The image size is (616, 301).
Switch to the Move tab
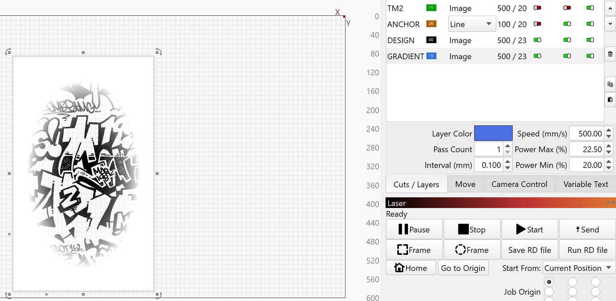click(465, 184)
